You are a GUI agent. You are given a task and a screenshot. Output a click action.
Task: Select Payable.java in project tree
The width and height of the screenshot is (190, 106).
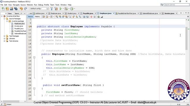tap(19, 29)
